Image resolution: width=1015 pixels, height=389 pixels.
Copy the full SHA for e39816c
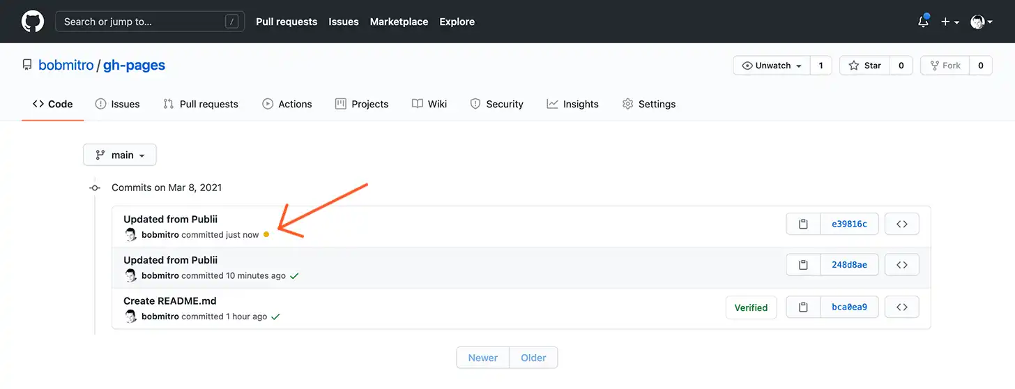coord(803,224)
